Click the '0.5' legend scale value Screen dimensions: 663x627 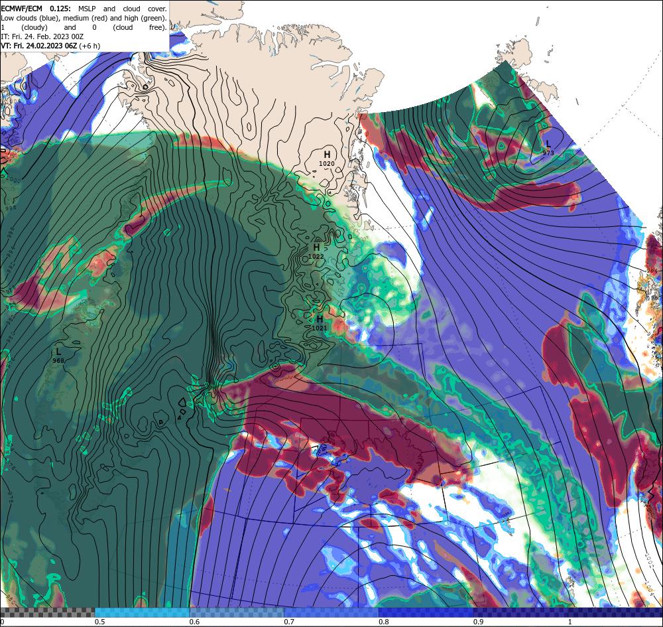pyautogui.click(x=100, y=622)
